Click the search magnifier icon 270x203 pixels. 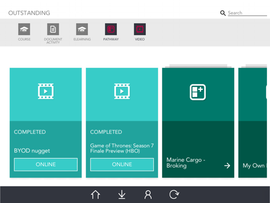223,13
